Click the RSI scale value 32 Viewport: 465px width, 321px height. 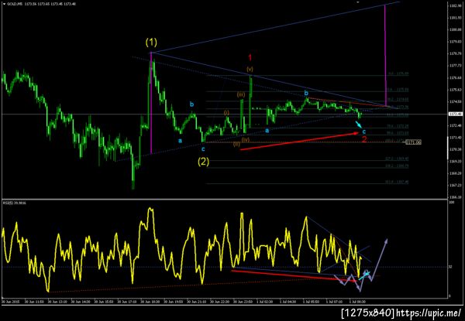(x=450, y=267)
